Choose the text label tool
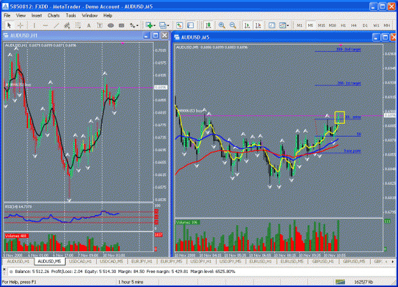Screen dimensions: 398x287 (99, 26)
